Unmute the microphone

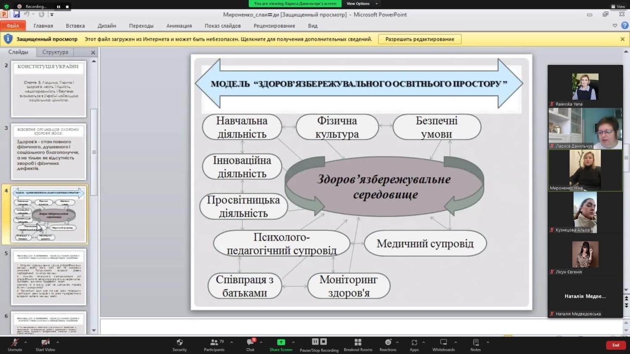[x=15, y=342]
